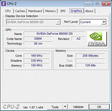Click the Bus Width label
The image size is (112, 111).
tap(66, 66)
